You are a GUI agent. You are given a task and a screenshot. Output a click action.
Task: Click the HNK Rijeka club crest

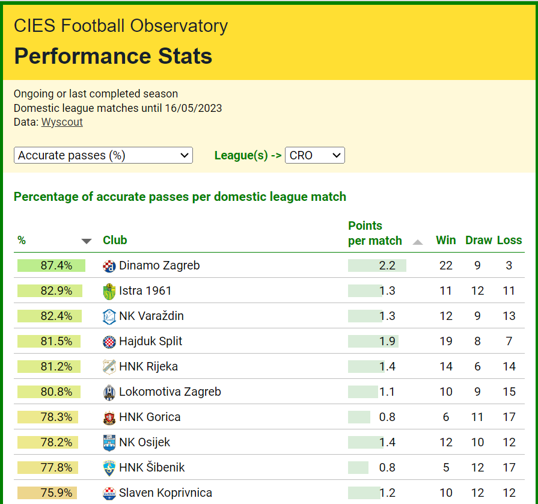coord(109,367)
